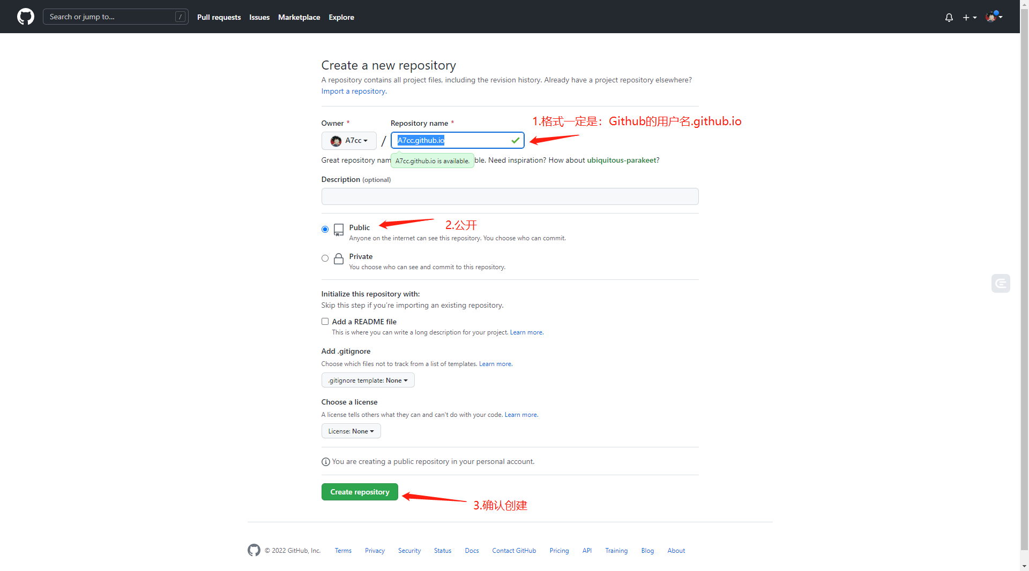This screenshot has width=1029, height=571.
Task: Open the Pricing footer link
Action: [x=559, y=551]
